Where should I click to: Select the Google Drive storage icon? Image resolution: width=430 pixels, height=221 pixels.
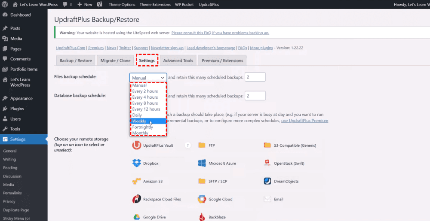137,217
